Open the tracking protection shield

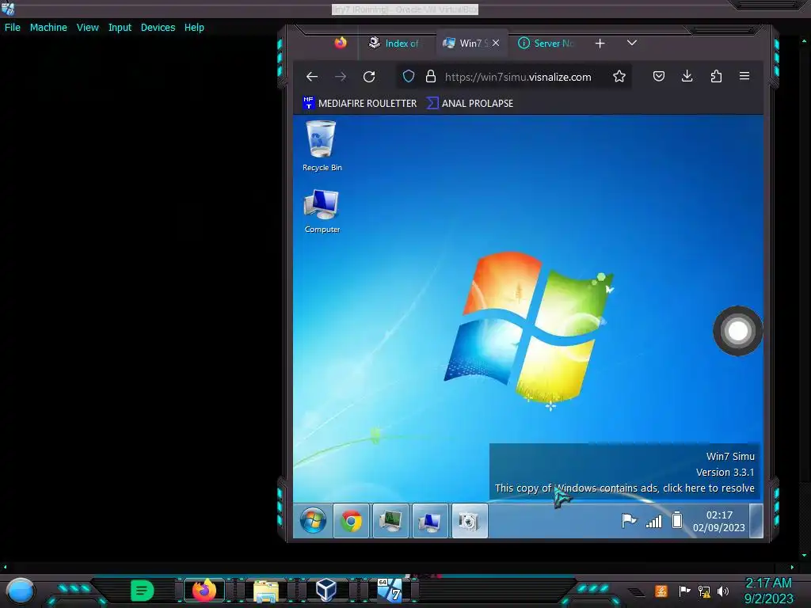tap(409, 77)
